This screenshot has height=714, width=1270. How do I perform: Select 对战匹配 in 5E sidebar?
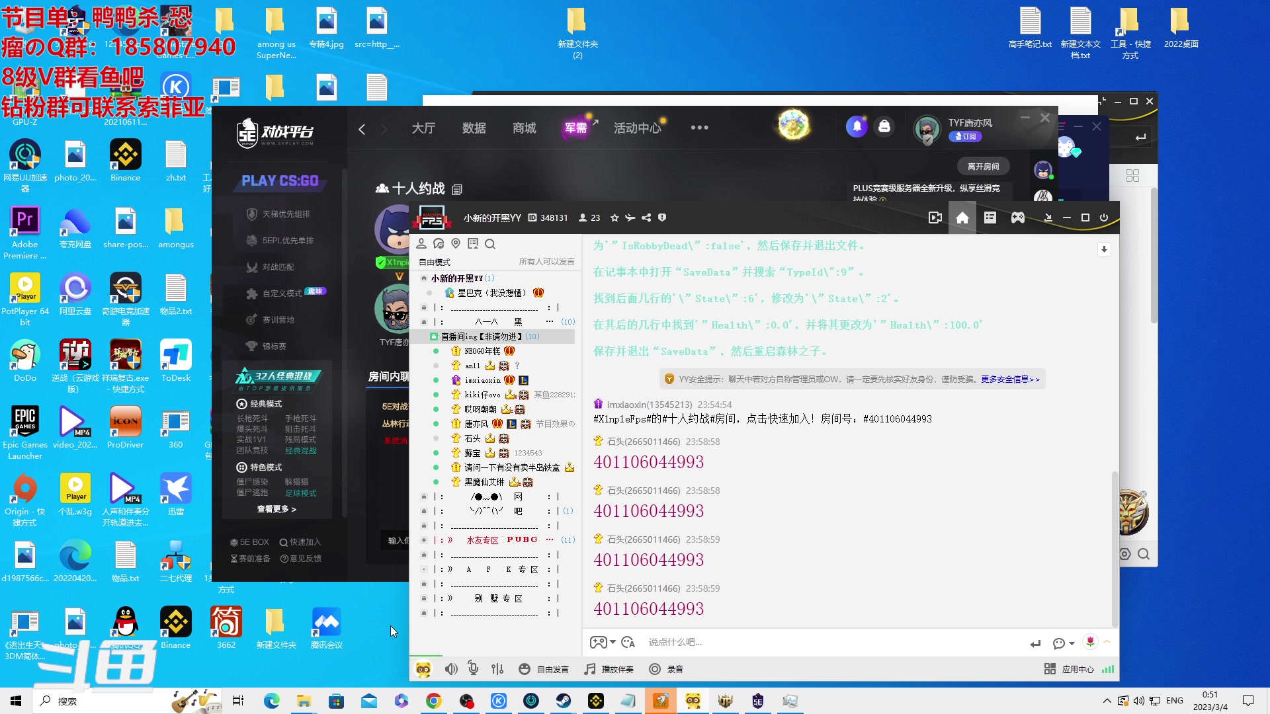pyautogui.click(x=270, y=267)
